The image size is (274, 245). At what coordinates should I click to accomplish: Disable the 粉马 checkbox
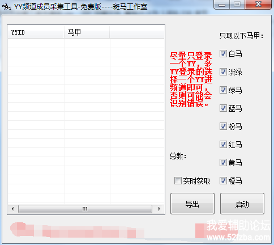(223, 126)
